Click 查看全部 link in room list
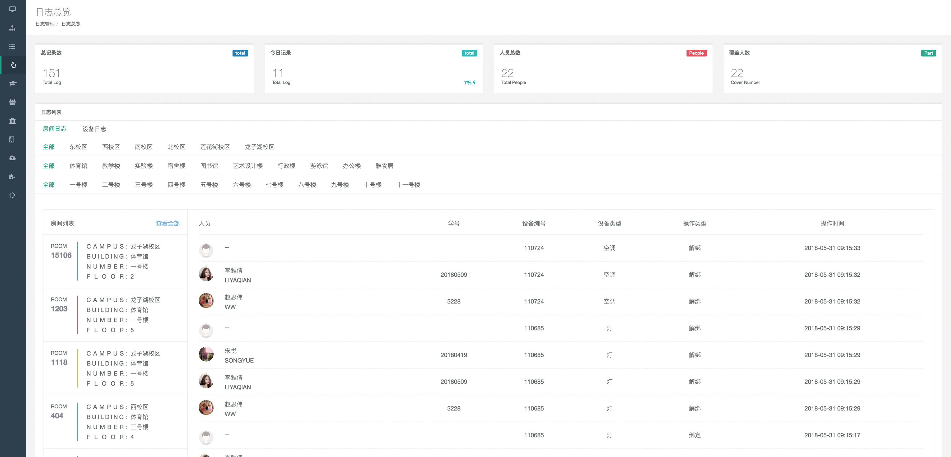Viewport: 951px width, 457px height. (167, 223)
